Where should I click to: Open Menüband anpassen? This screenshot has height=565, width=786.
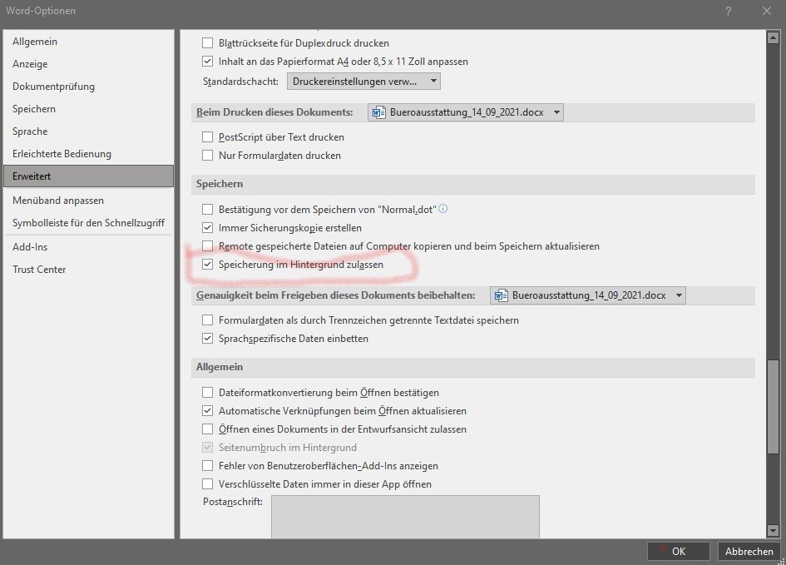click(x=88, y=200)
